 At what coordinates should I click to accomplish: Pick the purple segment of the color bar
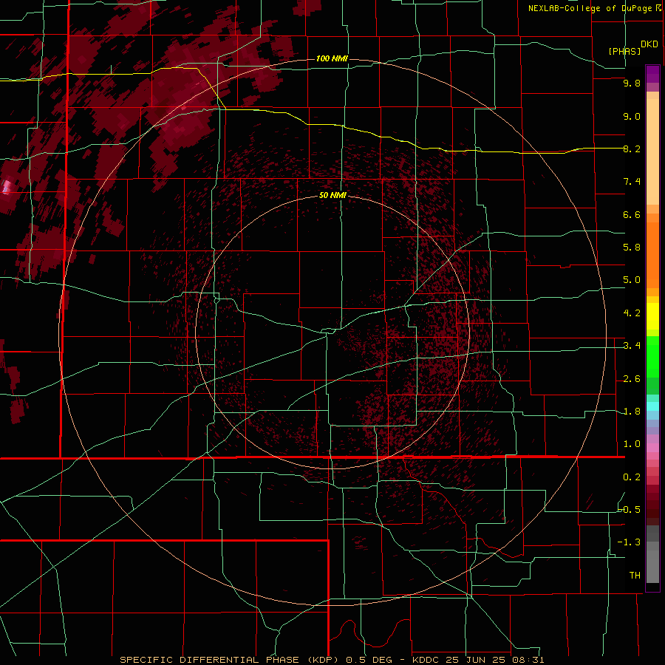[x=652, y=74]
